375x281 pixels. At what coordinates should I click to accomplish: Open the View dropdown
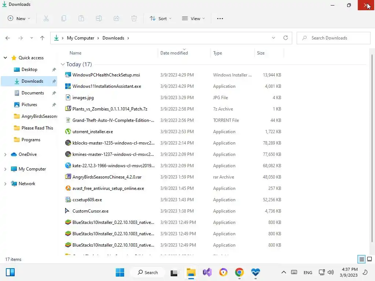193,18
